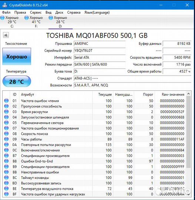Viewport: 195px width, 200px height.
Task: Click the Прошивка field AM0P4C
Action: [x=100, y=44]
